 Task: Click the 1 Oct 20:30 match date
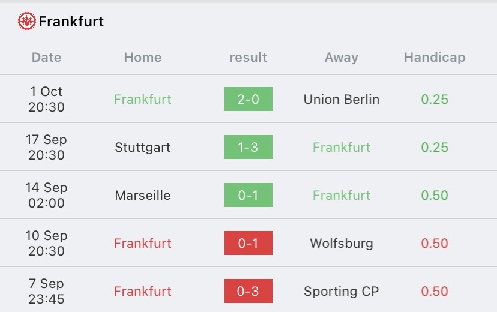[46, 99]
